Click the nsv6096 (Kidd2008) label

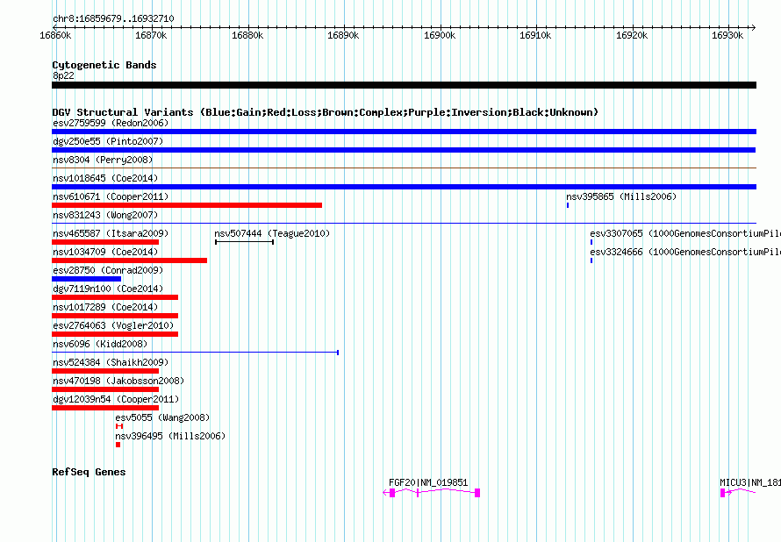pyautogui.click(x=100, y=344)
